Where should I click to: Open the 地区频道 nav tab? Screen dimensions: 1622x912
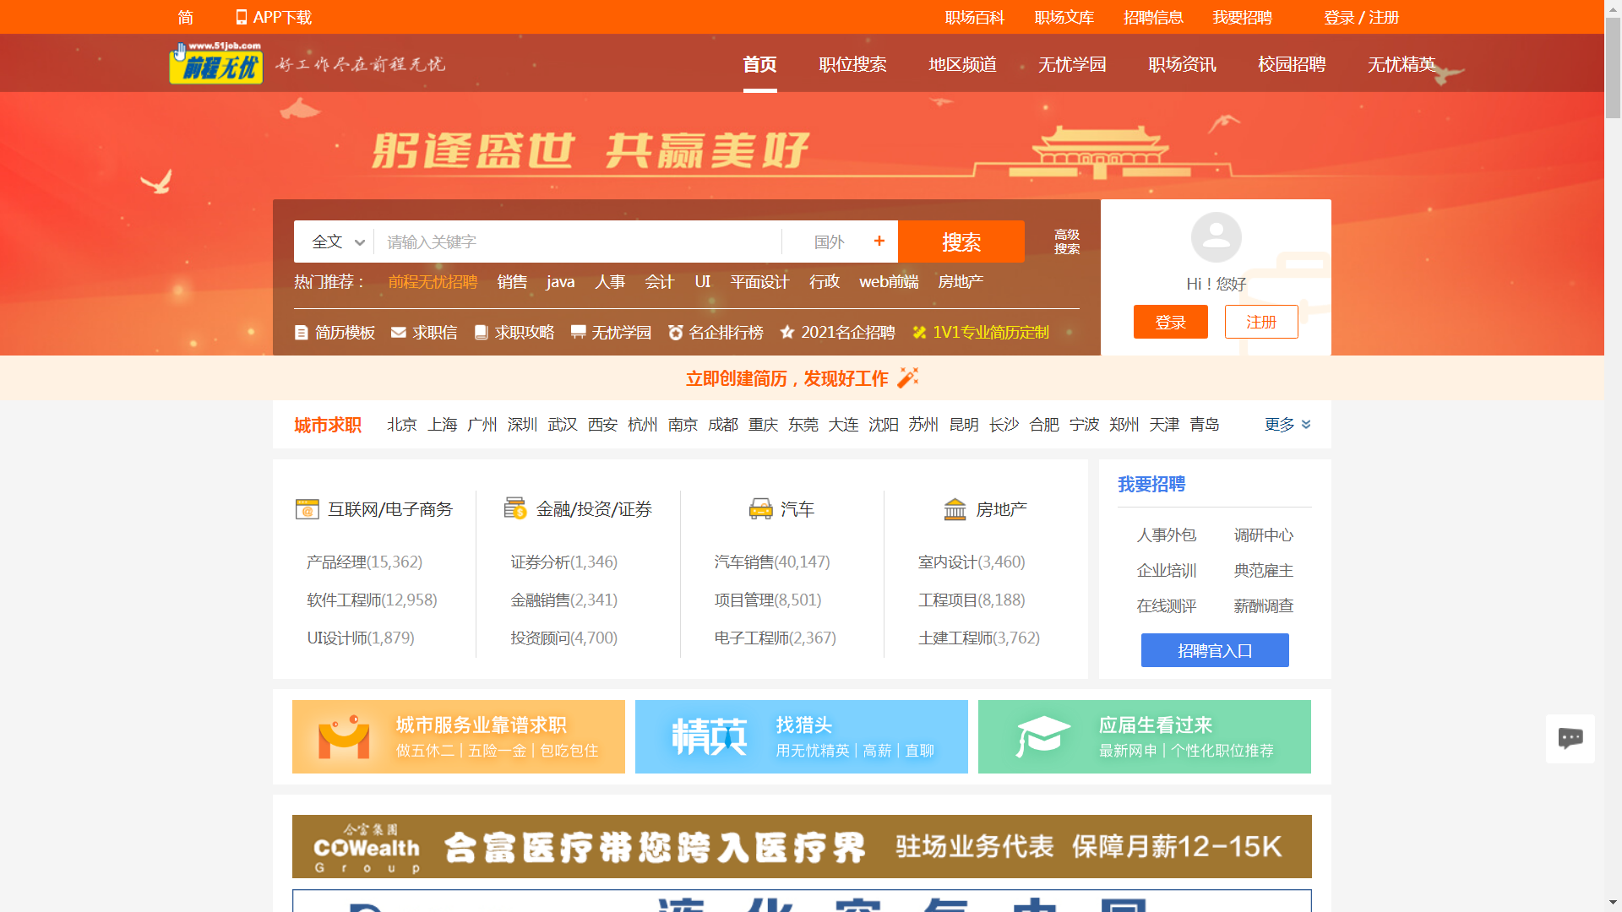tap(962, 64)
